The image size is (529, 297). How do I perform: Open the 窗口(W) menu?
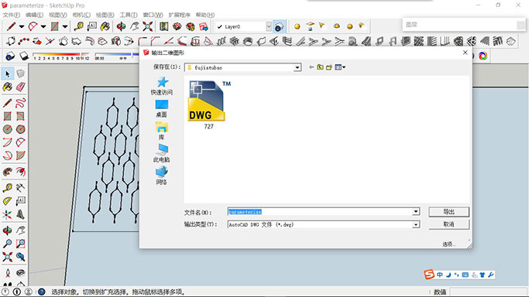pos(153,15)
